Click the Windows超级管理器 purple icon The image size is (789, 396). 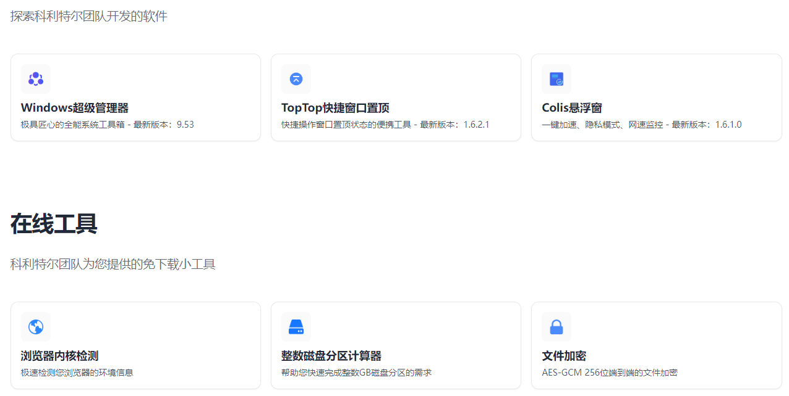36,79
